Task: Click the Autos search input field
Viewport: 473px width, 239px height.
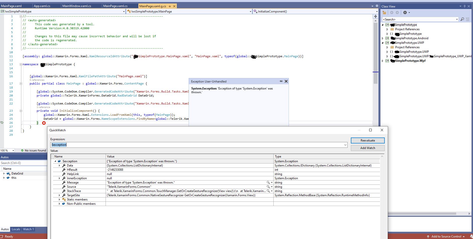Action: coord(23,163)
